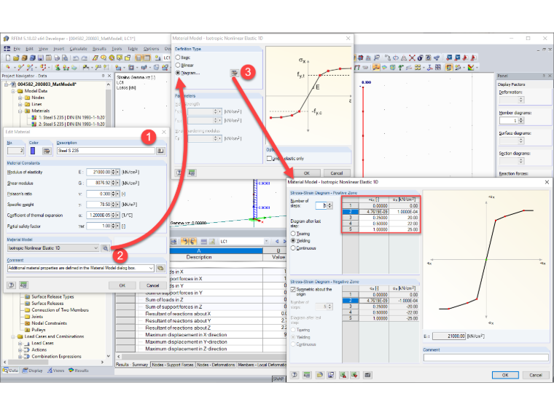The width and height of the screenshot is (554, 415).
Task: Click the magnifier icon to edit Material Model
Action: click(x=105, y=248)
